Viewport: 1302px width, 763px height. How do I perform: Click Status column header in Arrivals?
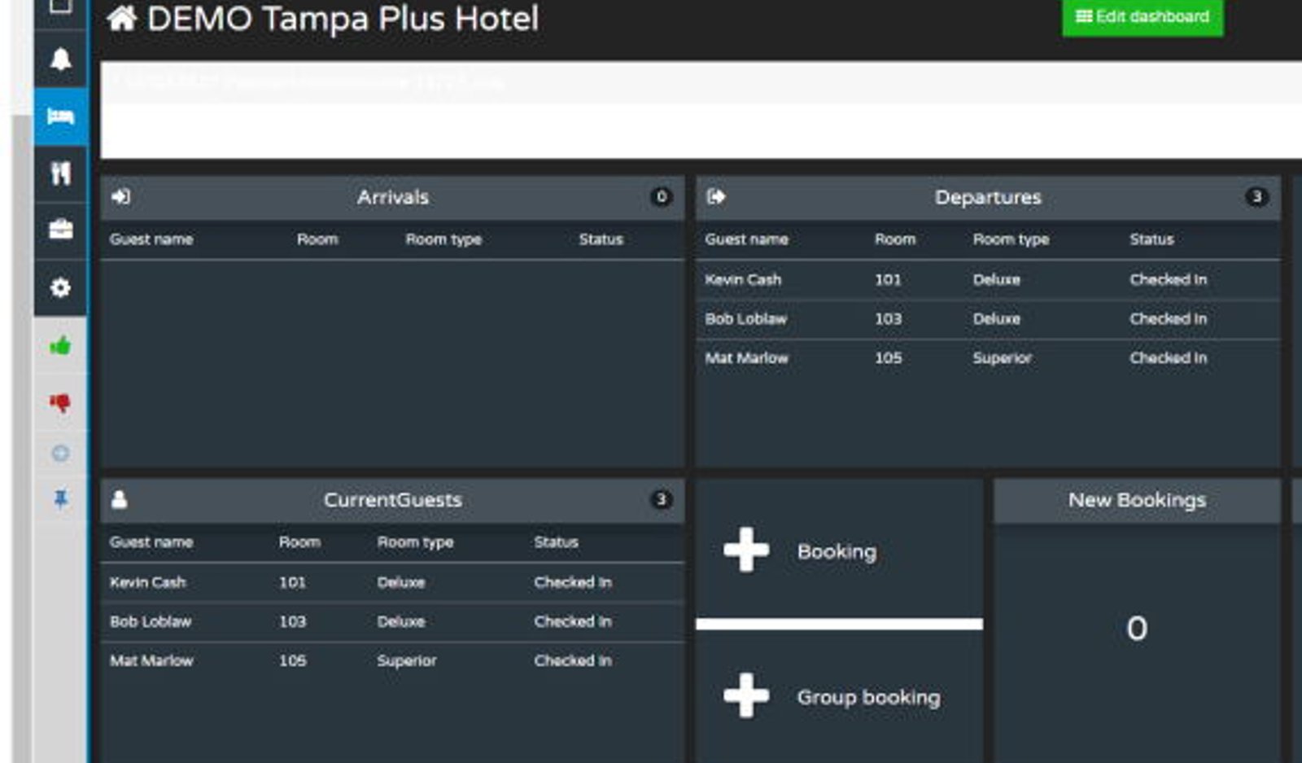[601, 239]
